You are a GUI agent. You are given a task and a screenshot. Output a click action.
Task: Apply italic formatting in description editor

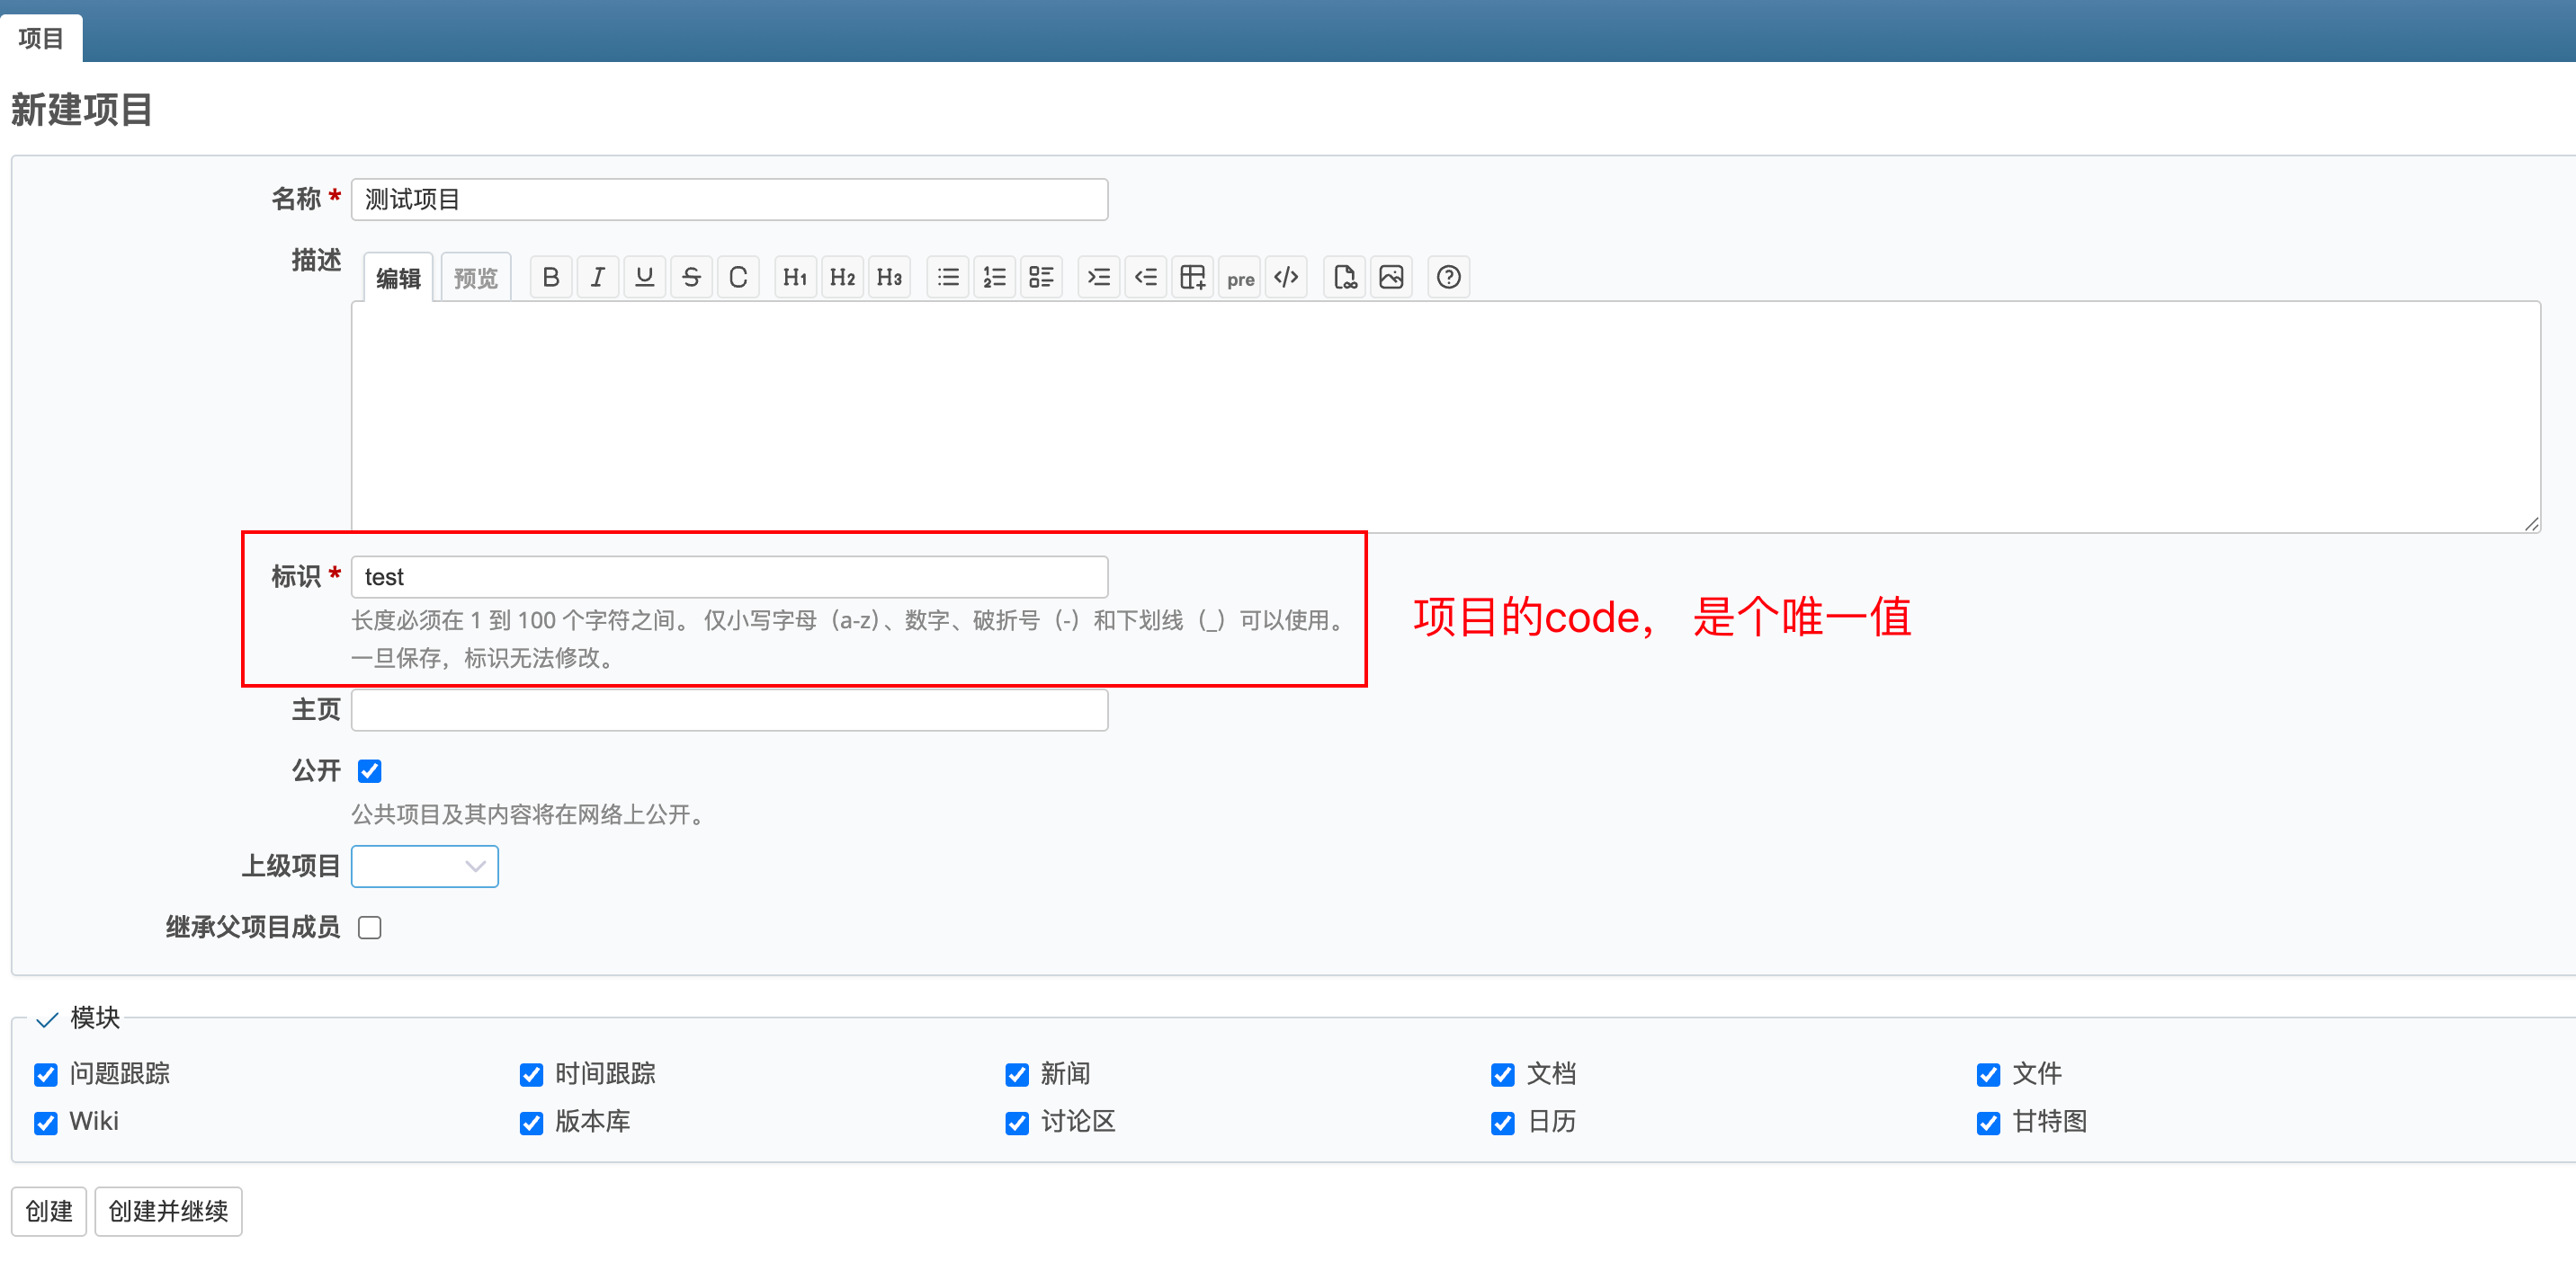pyautogui.click(x=598, y=277)
